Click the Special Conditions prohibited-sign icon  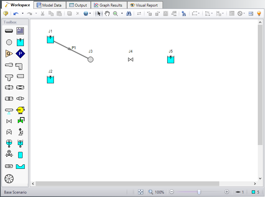[240, 13]
